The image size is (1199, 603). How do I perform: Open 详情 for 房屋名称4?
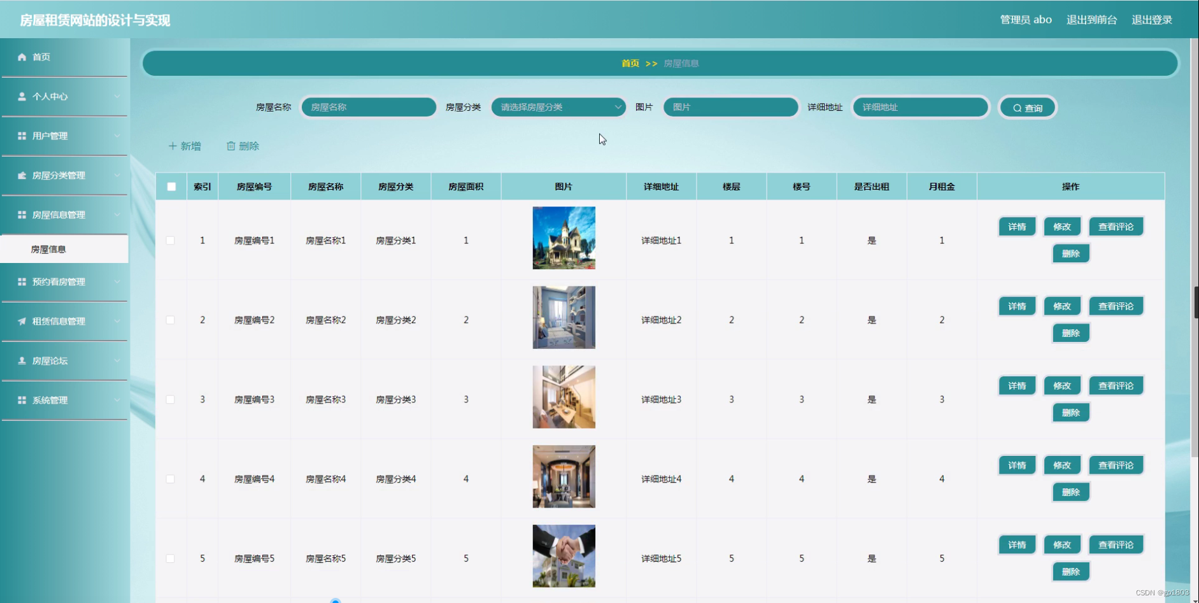(1017, 465)
